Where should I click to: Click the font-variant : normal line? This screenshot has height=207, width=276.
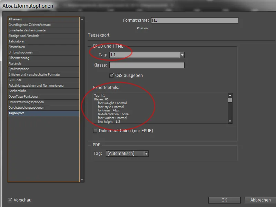tap(112, 118)
